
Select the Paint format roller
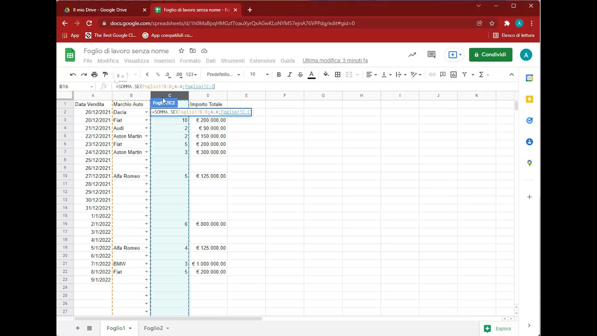point(105,75)
